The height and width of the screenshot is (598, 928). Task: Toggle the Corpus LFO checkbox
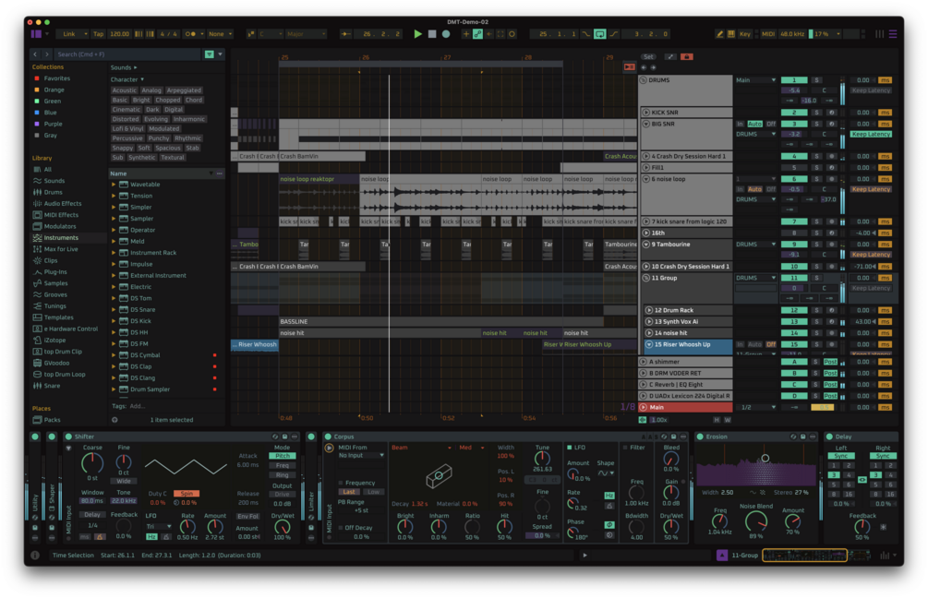point(570,448)
